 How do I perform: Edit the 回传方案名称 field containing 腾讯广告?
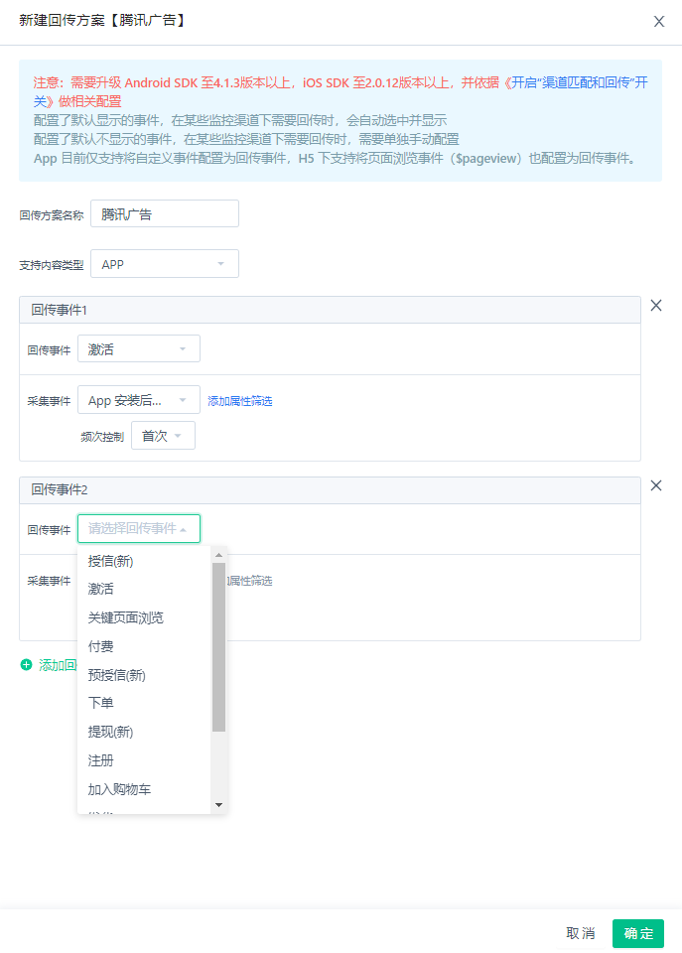pyautogui.click(x=165, y=214)
